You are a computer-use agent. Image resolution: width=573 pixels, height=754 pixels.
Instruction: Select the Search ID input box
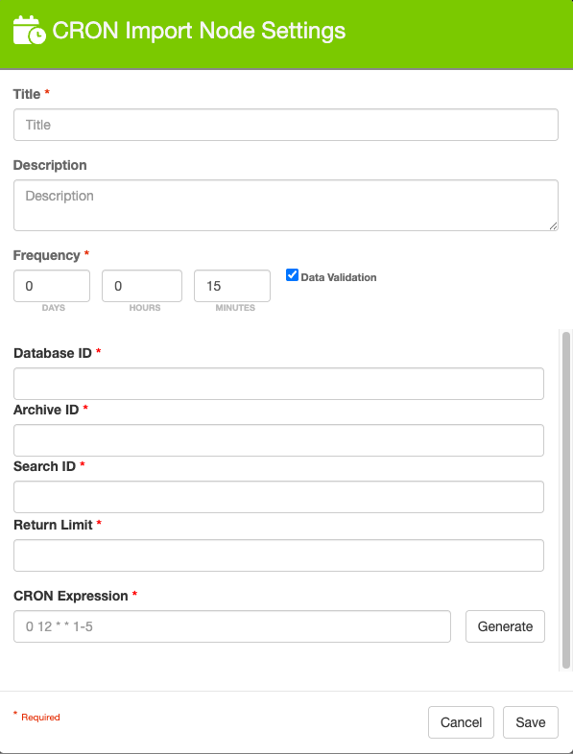(x=278, y=497)
